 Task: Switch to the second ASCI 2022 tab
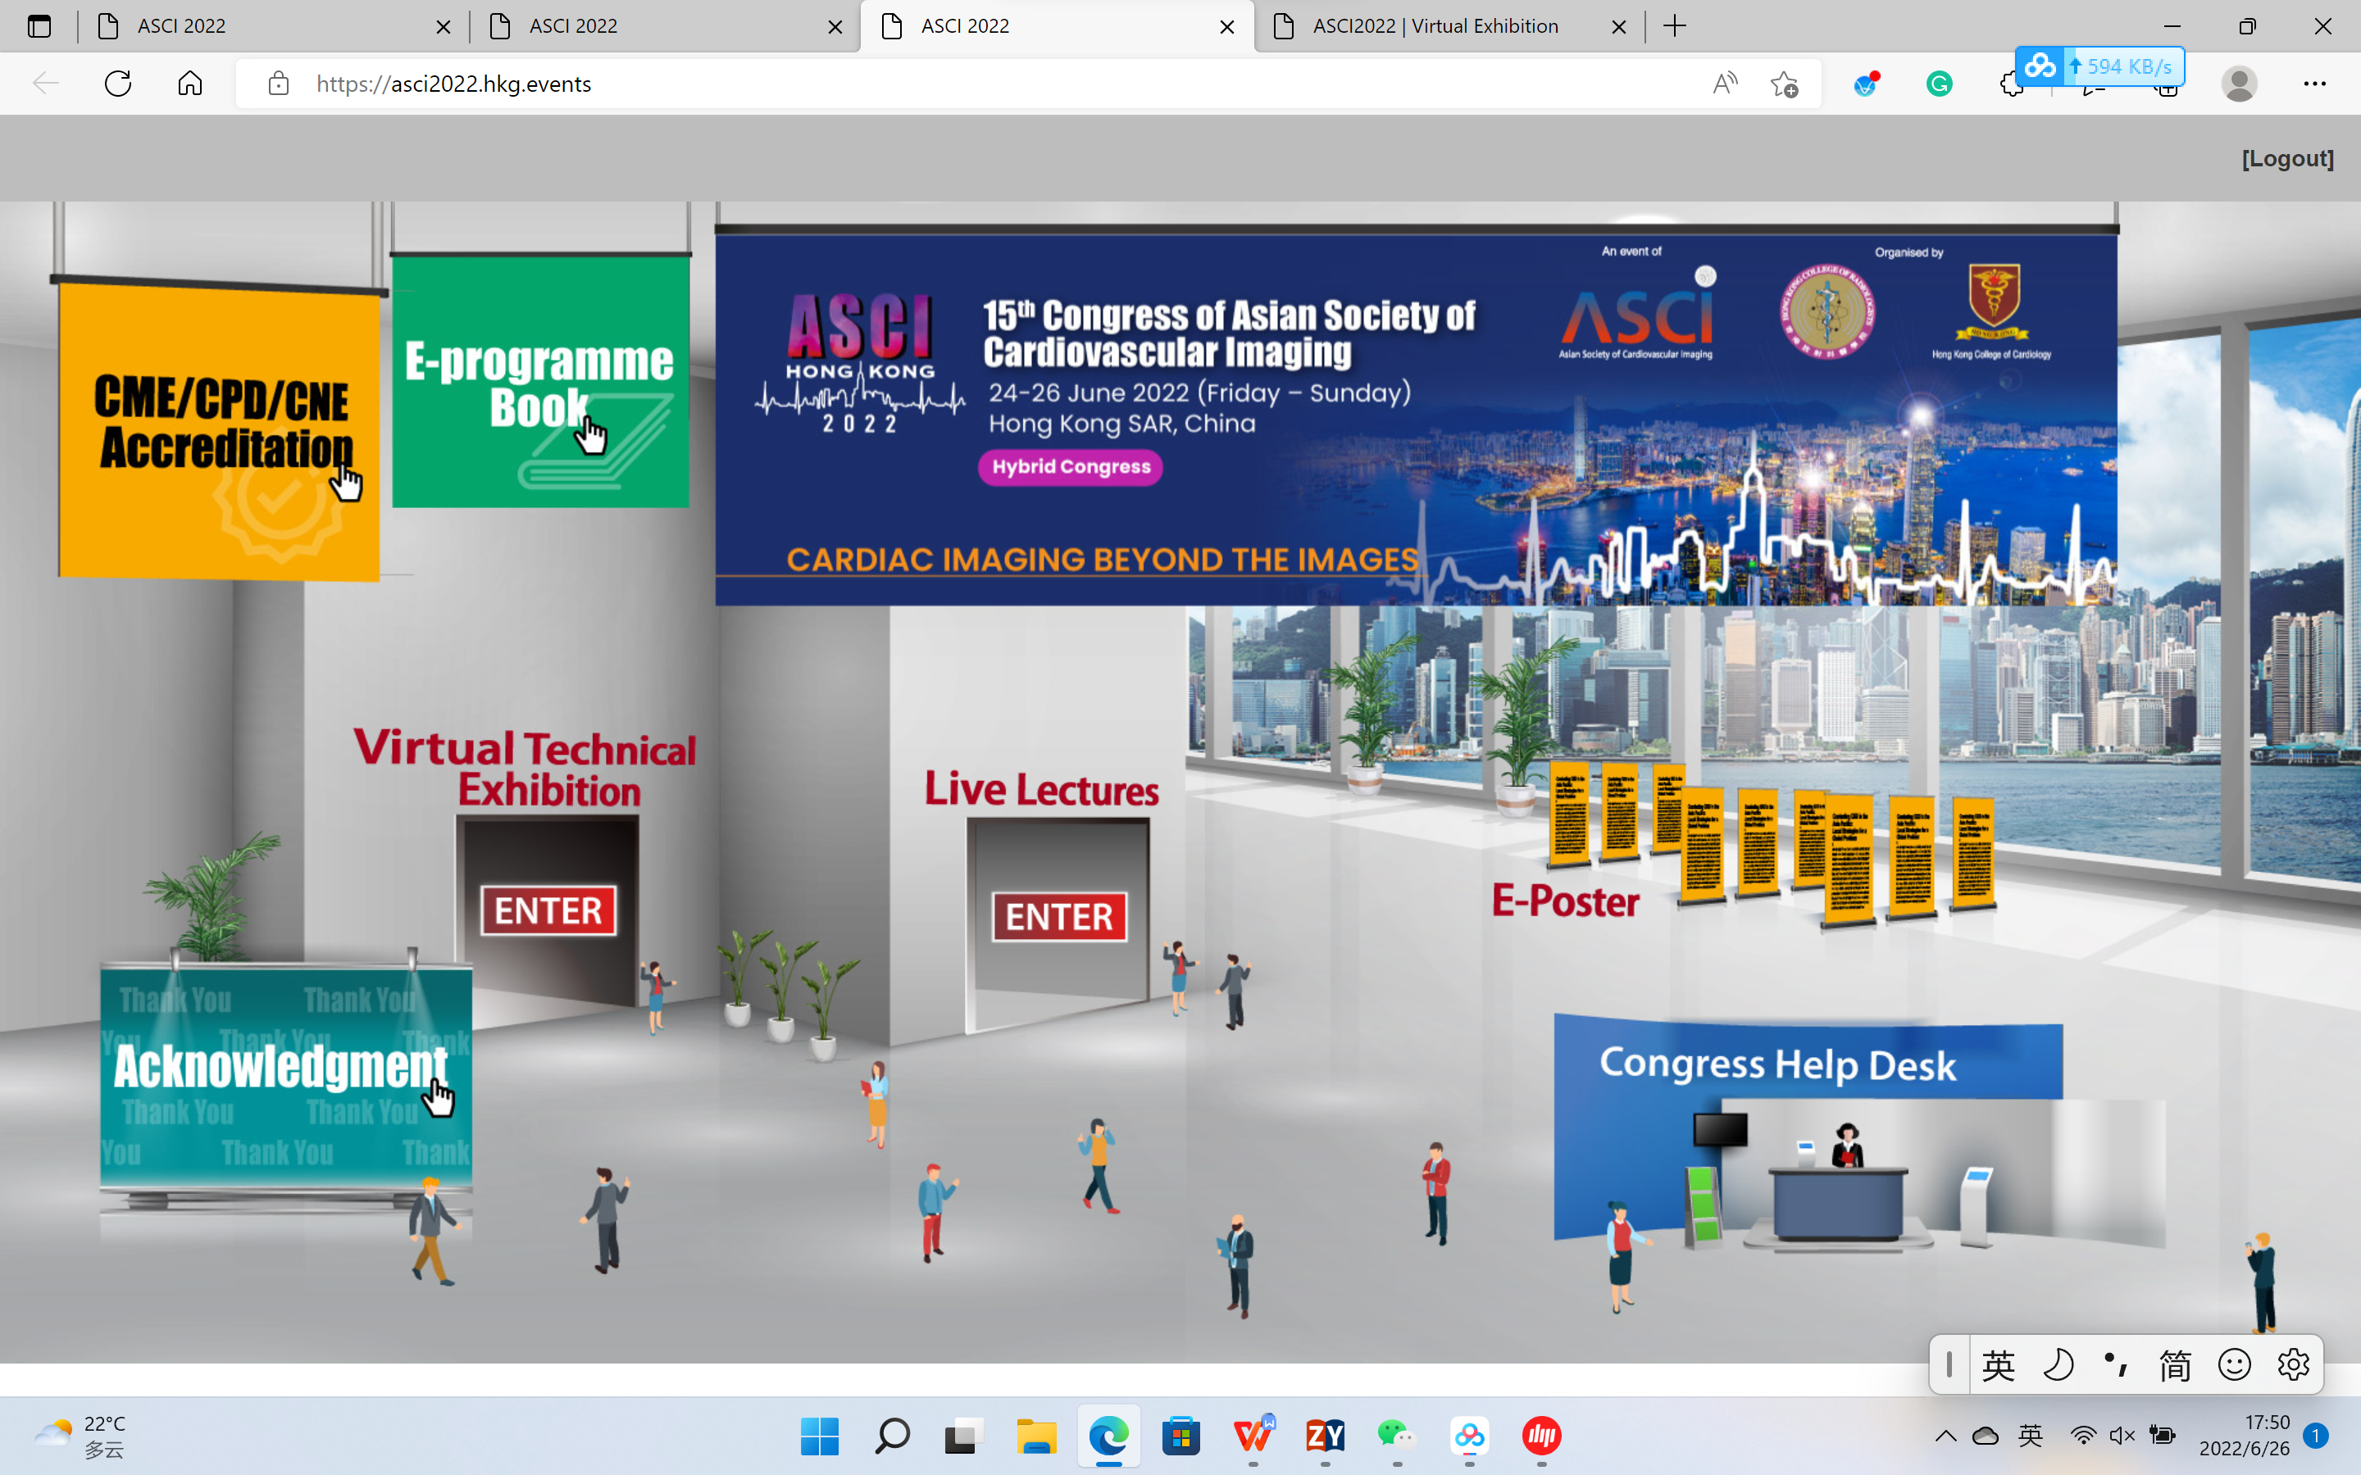(x=664, y=26)
